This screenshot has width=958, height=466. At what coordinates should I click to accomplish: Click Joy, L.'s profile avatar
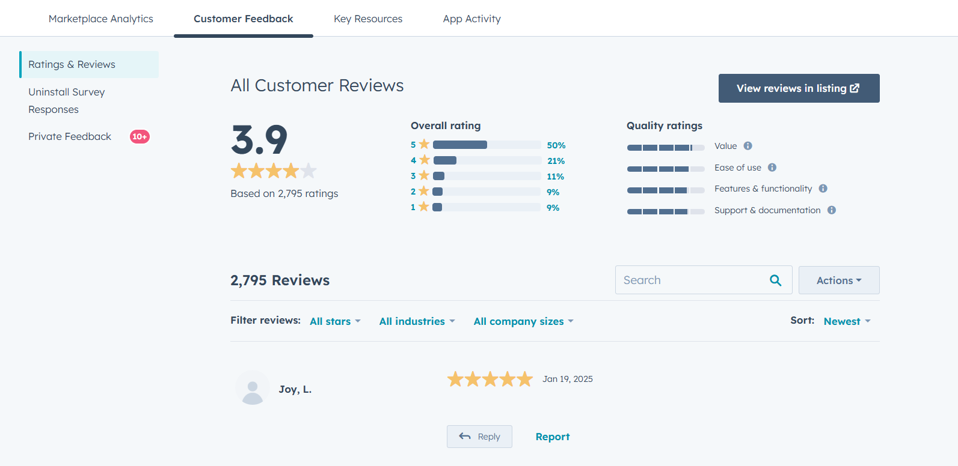[253, 388]
